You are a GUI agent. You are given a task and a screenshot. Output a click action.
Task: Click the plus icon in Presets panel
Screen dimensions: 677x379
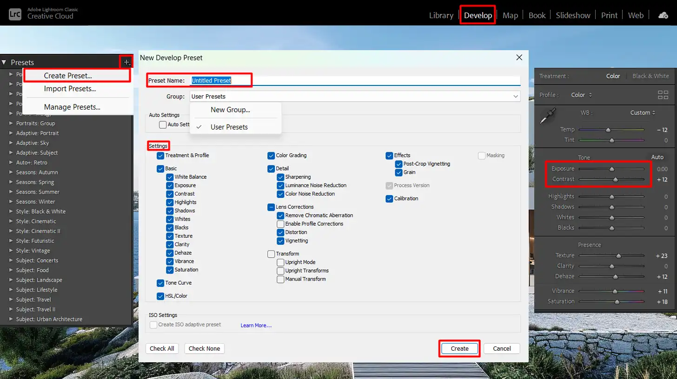[126, 62]
